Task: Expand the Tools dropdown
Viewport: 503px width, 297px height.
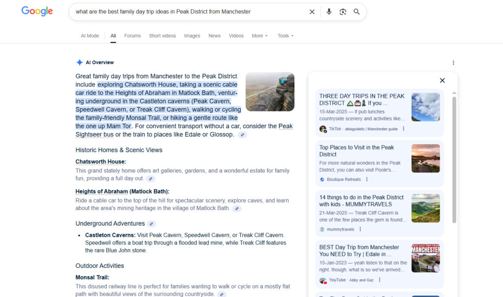Action: (x=285, y=35)
